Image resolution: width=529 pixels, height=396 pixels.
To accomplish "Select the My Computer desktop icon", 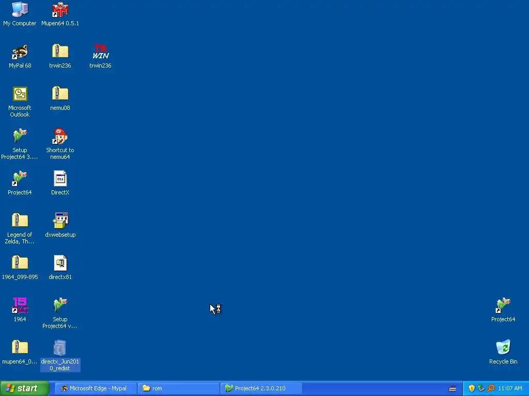I will (x=20, y=9).
